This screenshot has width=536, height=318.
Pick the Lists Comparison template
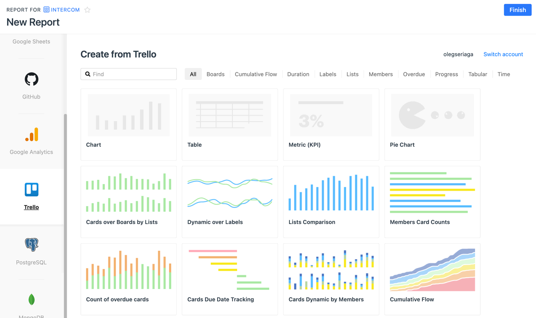(331, 202)
